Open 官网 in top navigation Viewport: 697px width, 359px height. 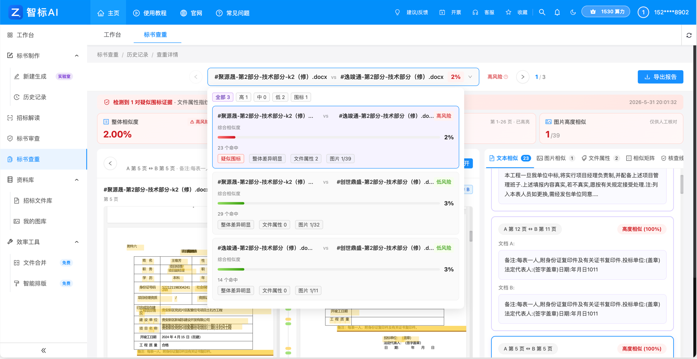[x=191, y=13]
